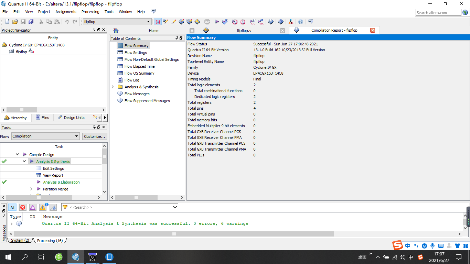470x264 pixels.
Task: Click the Start Analysis & Synthesis toolbar icon
Action: point(225,22)
